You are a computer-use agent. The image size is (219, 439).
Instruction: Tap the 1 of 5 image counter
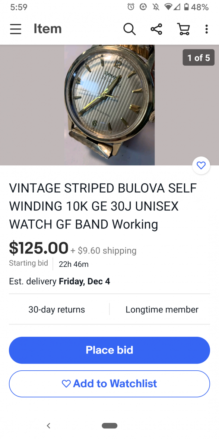click(199, 57)
